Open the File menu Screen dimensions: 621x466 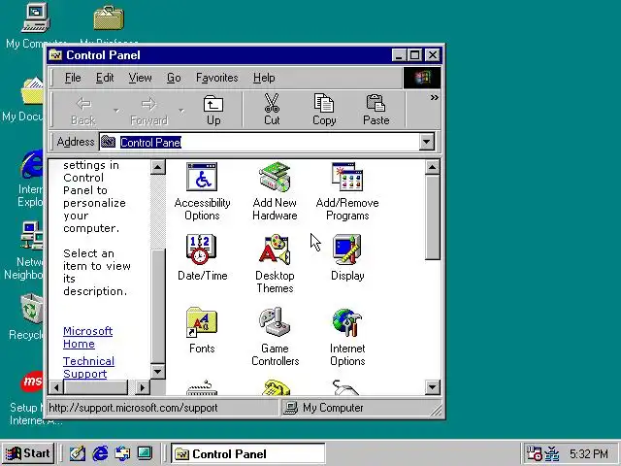(73, 78)
